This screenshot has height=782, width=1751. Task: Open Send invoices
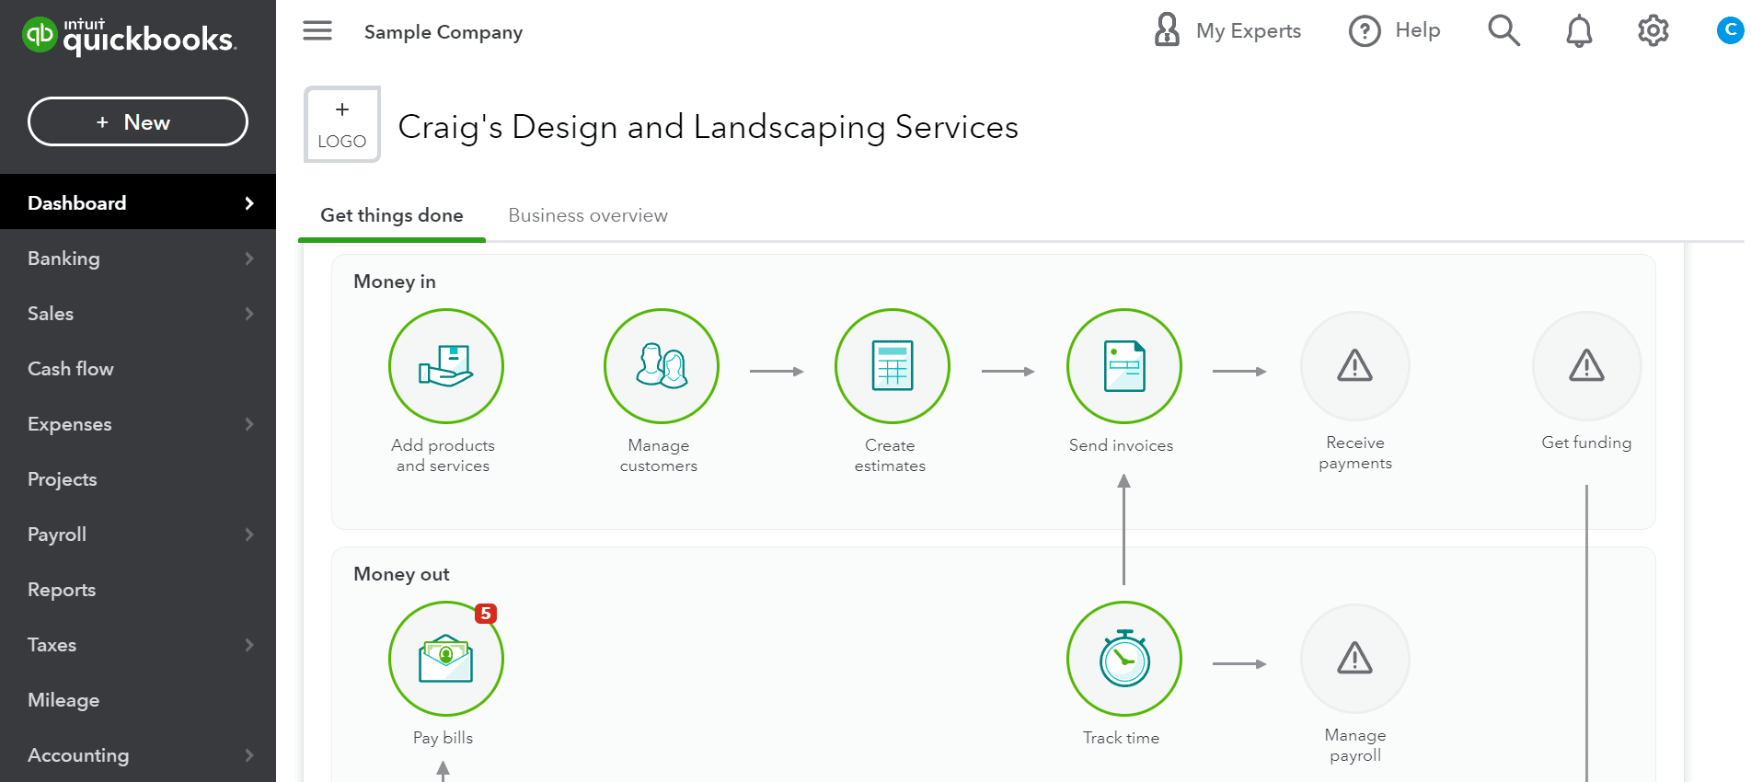coord(1123,365)
